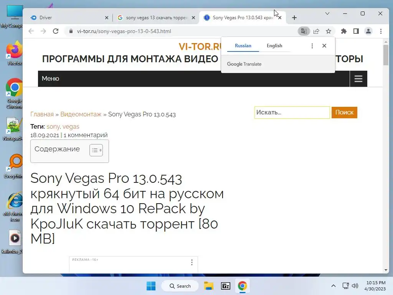Viewport: 393px width, 295px height.
Task: Close the Sony Vegas Pro 13.0.543 tab
Action: (280, 18)
